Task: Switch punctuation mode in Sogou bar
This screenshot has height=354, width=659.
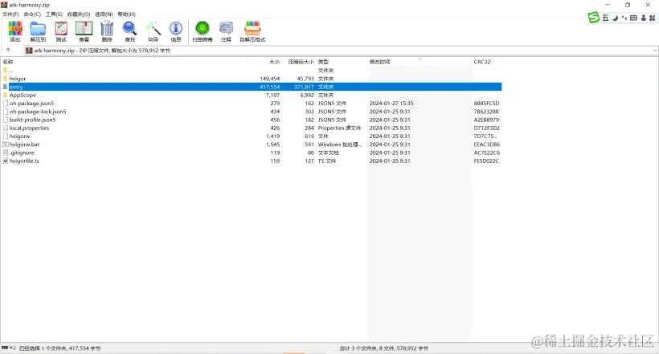Action: tap(624, 18)
